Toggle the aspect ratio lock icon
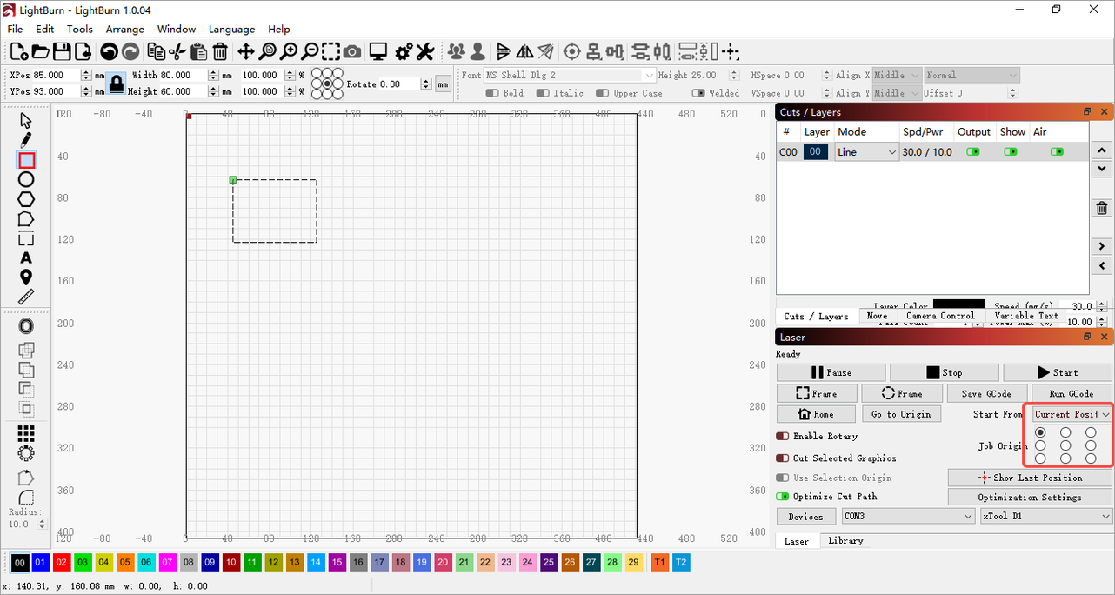1115x595 pixels. [x=117, y=84]
